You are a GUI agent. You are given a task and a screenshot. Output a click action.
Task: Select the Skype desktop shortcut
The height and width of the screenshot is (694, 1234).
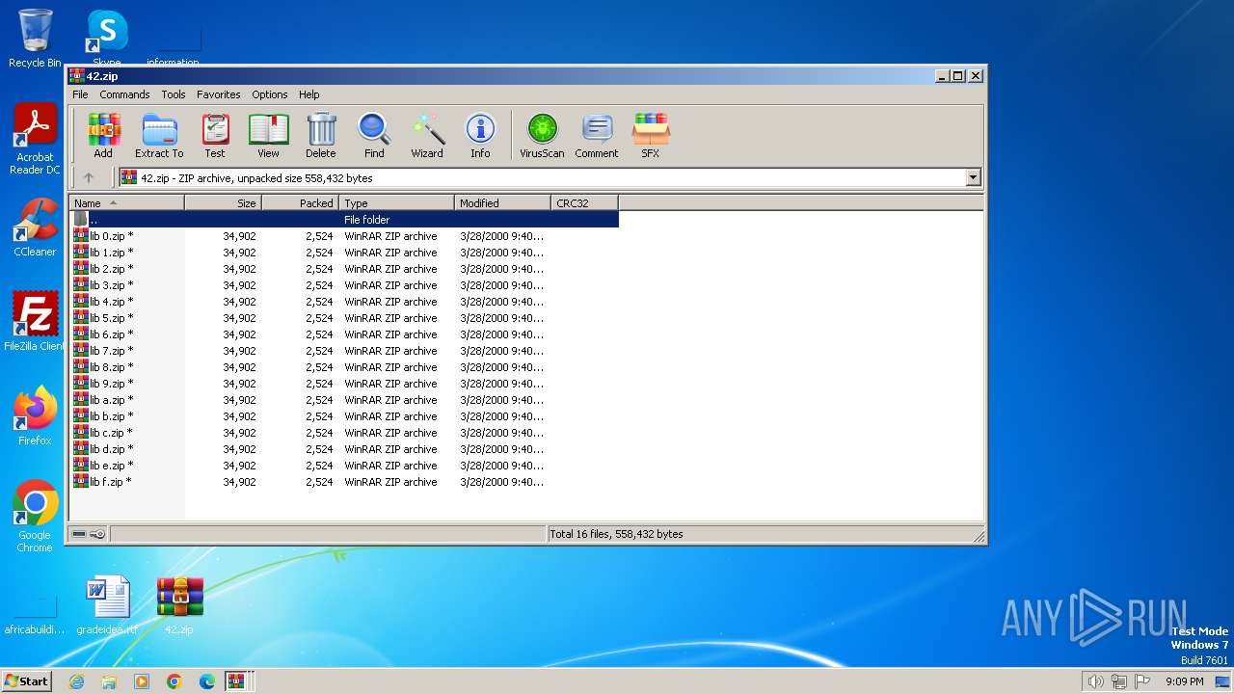click(106, 39)
